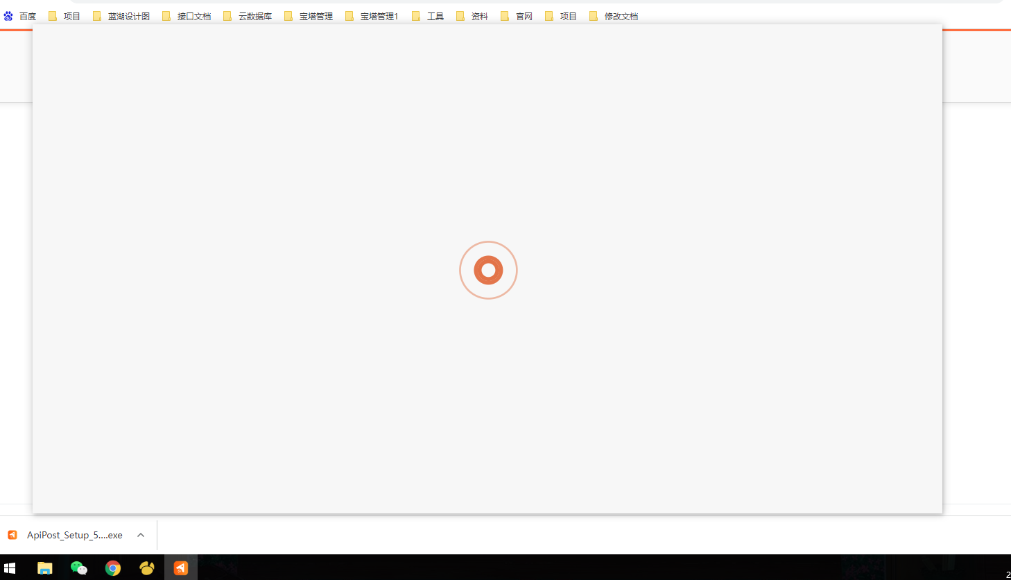
Task: Switch to Google Chrome in taskbar
Action: [x=113, y=568]
